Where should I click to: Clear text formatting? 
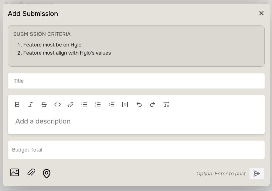click(x=166, y=104)
